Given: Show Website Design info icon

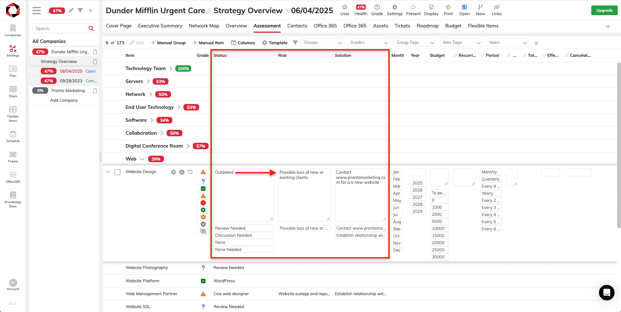Looking at the screenshot, I should [182, 172].
